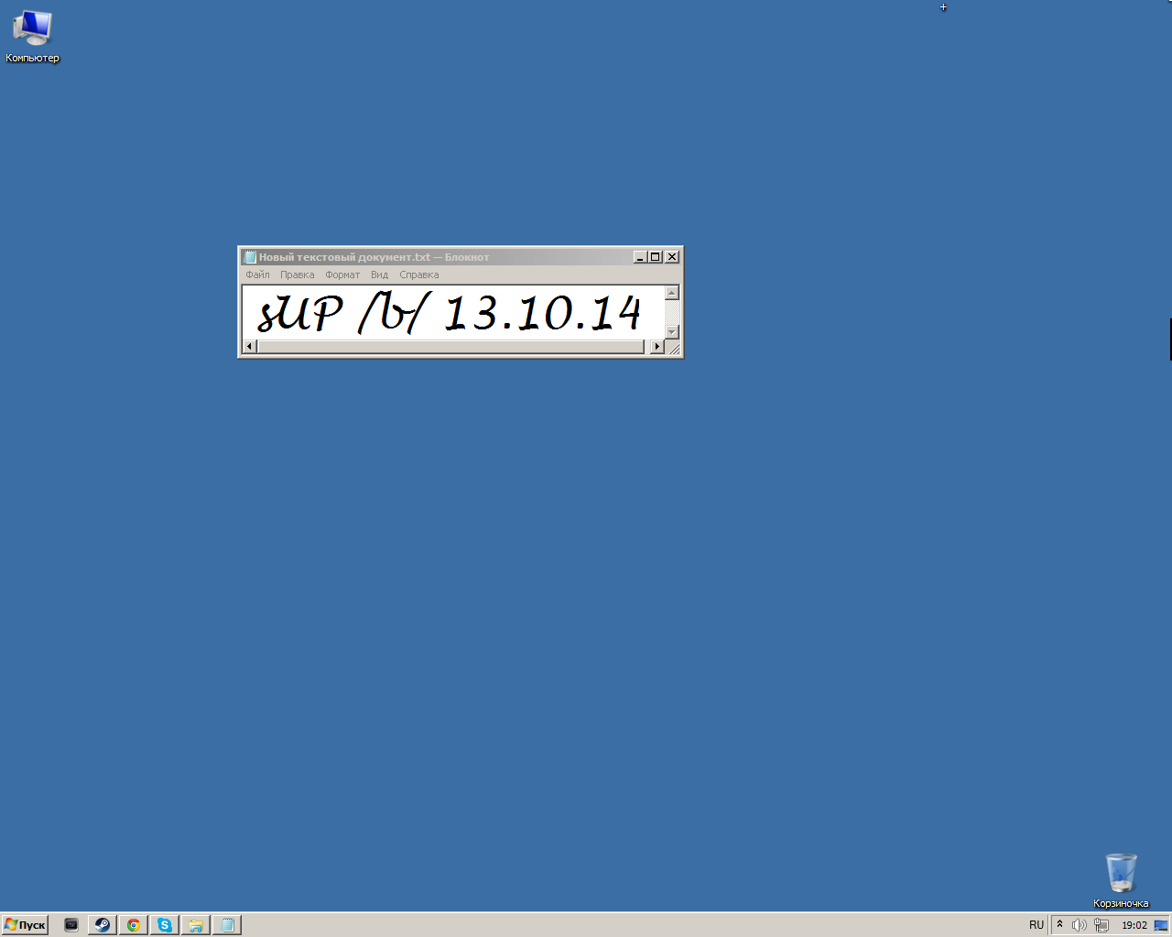
Task: Select the Корзиночка recycle bin icon
Action: tap(1121, 881)
